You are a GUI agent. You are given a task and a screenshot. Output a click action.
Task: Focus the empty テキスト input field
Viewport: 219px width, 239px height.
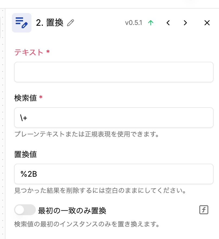[x=114, y=72]
